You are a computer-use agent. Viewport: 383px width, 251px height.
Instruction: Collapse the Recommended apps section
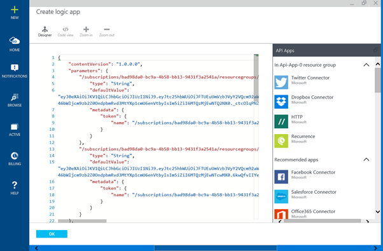pos(366,159)
